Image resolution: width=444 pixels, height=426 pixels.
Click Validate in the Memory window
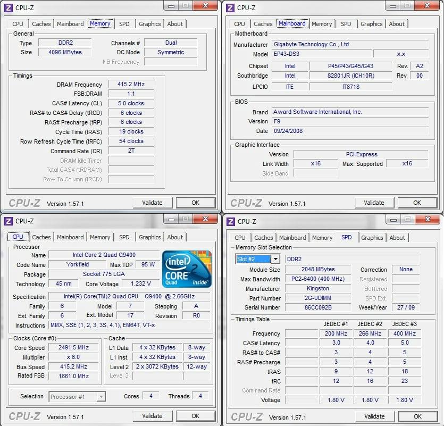(152, 203)
